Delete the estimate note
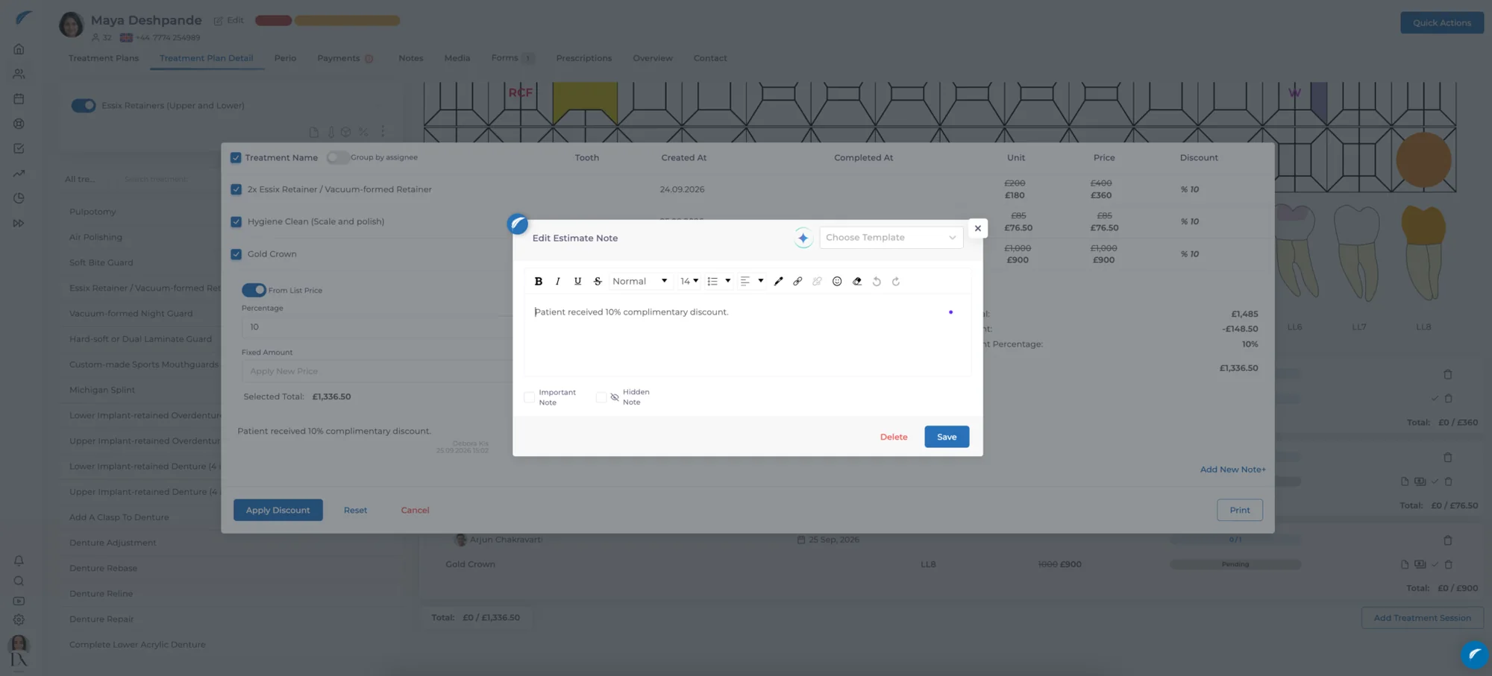Screen dimensions: 1492x676 (x=894, y=437)
